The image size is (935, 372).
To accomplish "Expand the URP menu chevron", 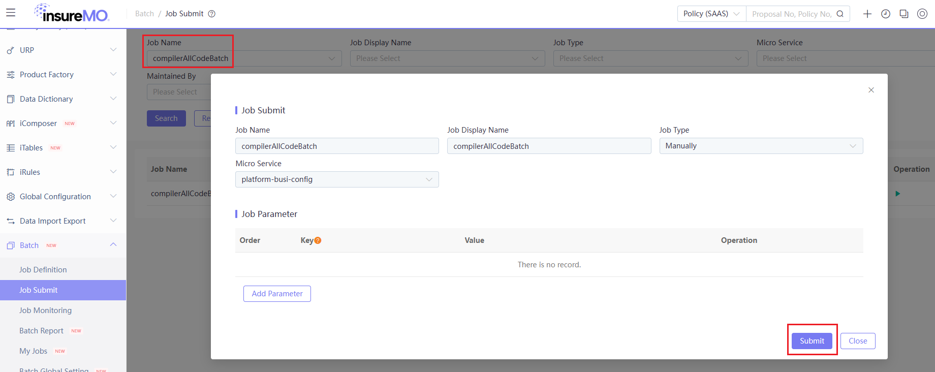I will [x=113, y=50].
